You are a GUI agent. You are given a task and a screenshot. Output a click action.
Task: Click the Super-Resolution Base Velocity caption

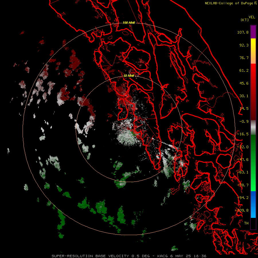tap(129, 256)
